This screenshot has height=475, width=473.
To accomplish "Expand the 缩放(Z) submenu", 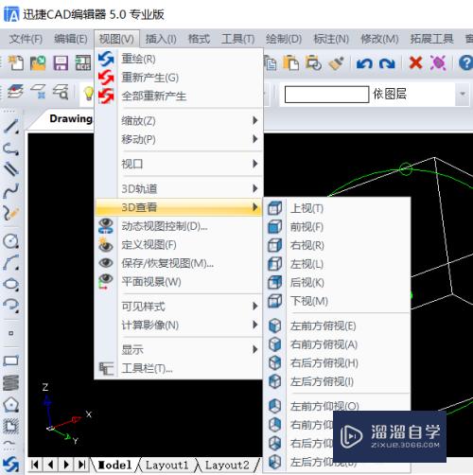I will [179, 121].
